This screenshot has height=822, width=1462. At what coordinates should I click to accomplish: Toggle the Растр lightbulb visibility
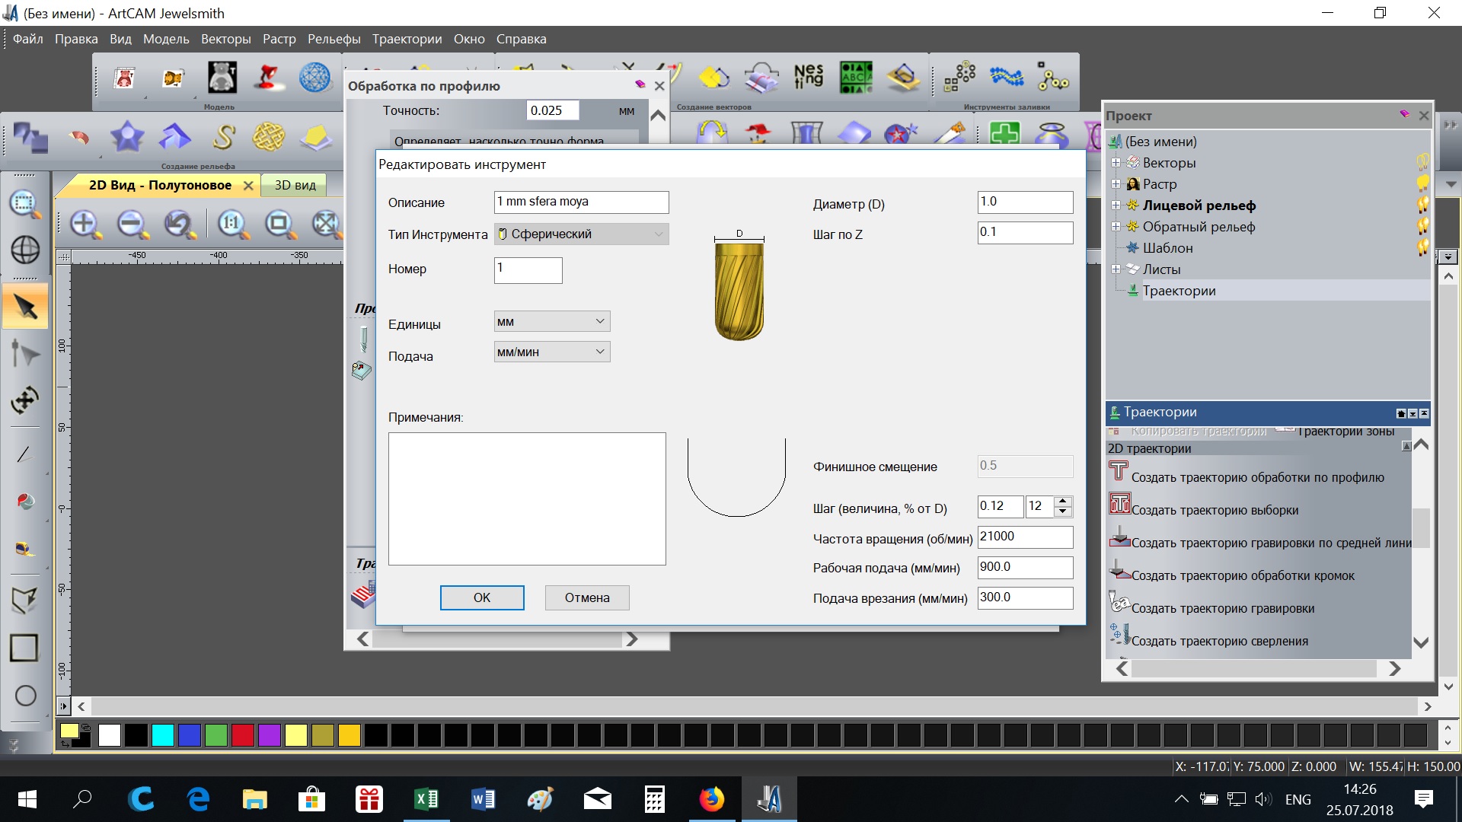tap(1422, 184)
